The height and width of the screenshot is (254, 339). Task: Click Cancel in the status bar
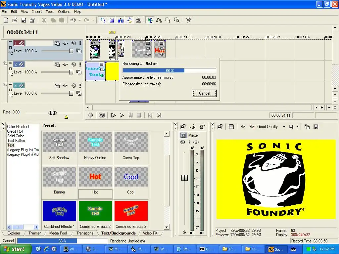(x=8, y=241)
